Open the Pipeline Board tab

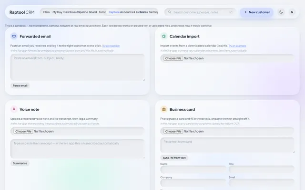87,12
